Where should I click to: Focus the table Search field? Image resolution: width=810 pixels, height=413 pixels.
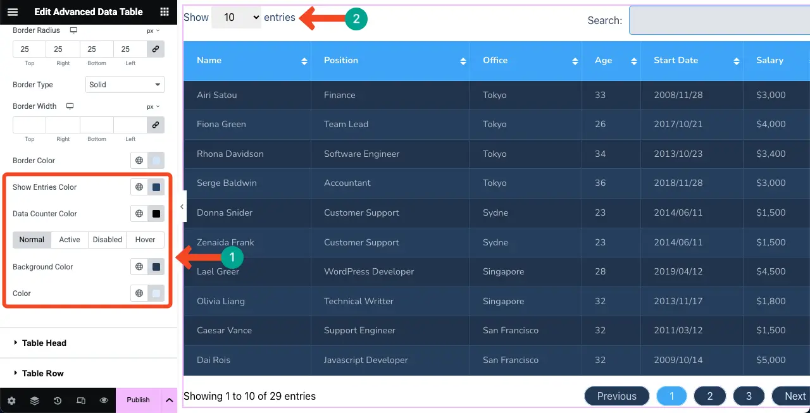point(720,20)
